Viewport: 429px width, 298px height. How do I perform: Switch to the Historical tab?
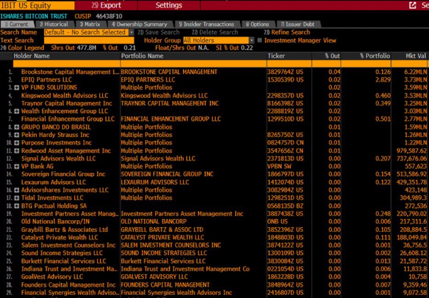[x=54, y=24]
